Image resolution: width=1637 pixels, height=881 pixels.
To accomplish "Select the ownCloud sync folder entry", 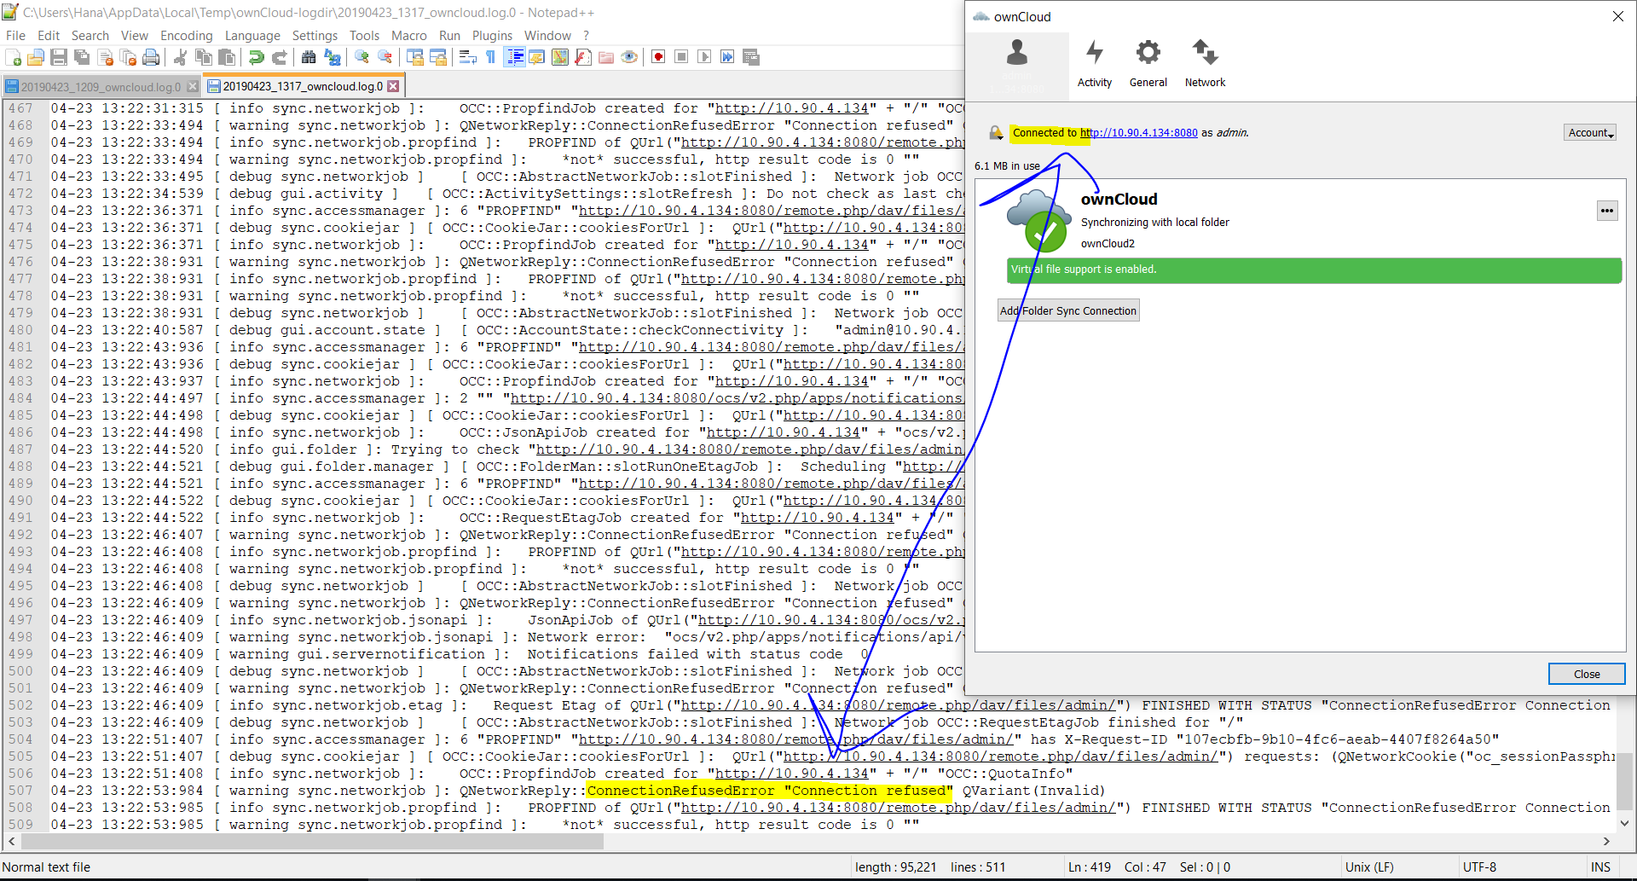I will click(1300, 220).
